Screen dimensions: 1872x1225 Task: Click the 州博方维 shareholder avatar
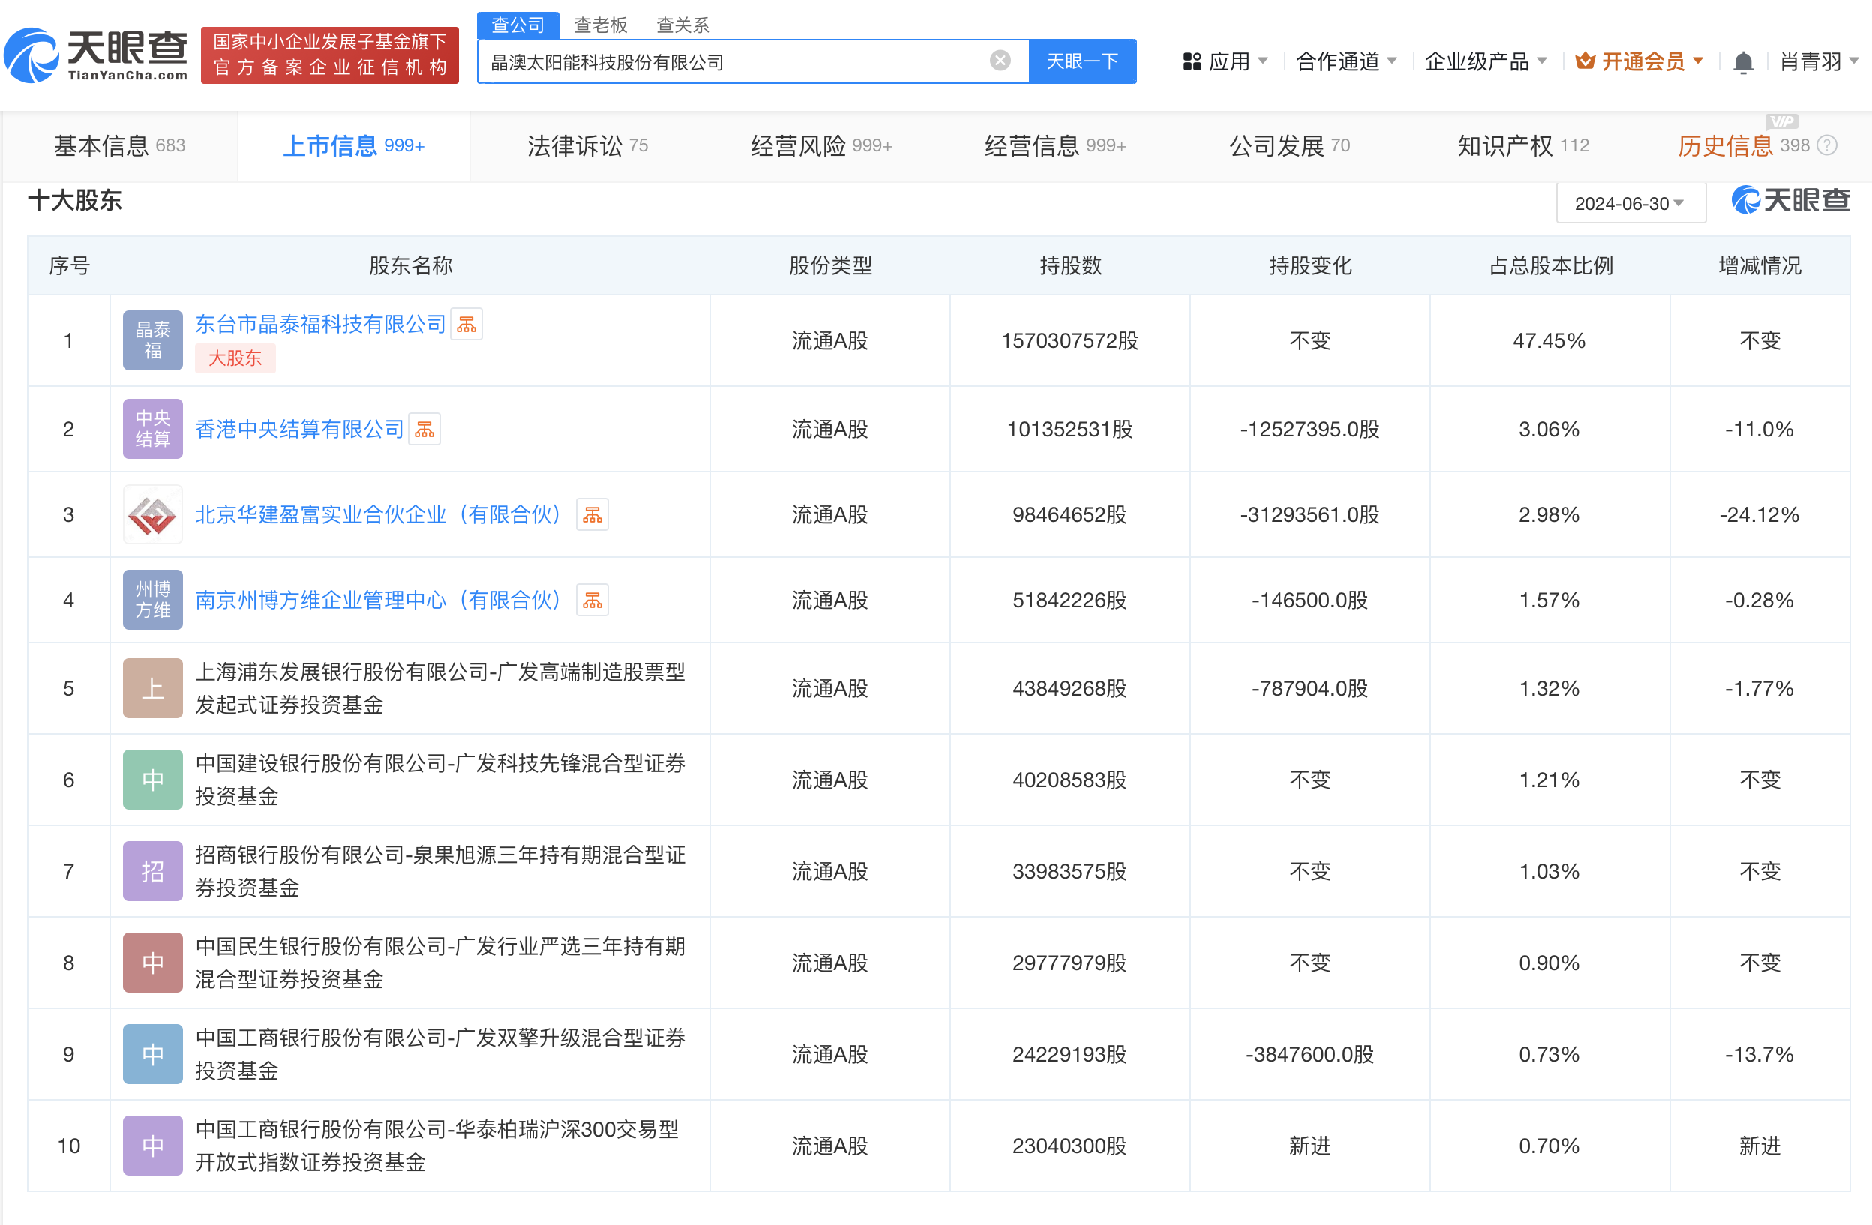tap(152, 600)
